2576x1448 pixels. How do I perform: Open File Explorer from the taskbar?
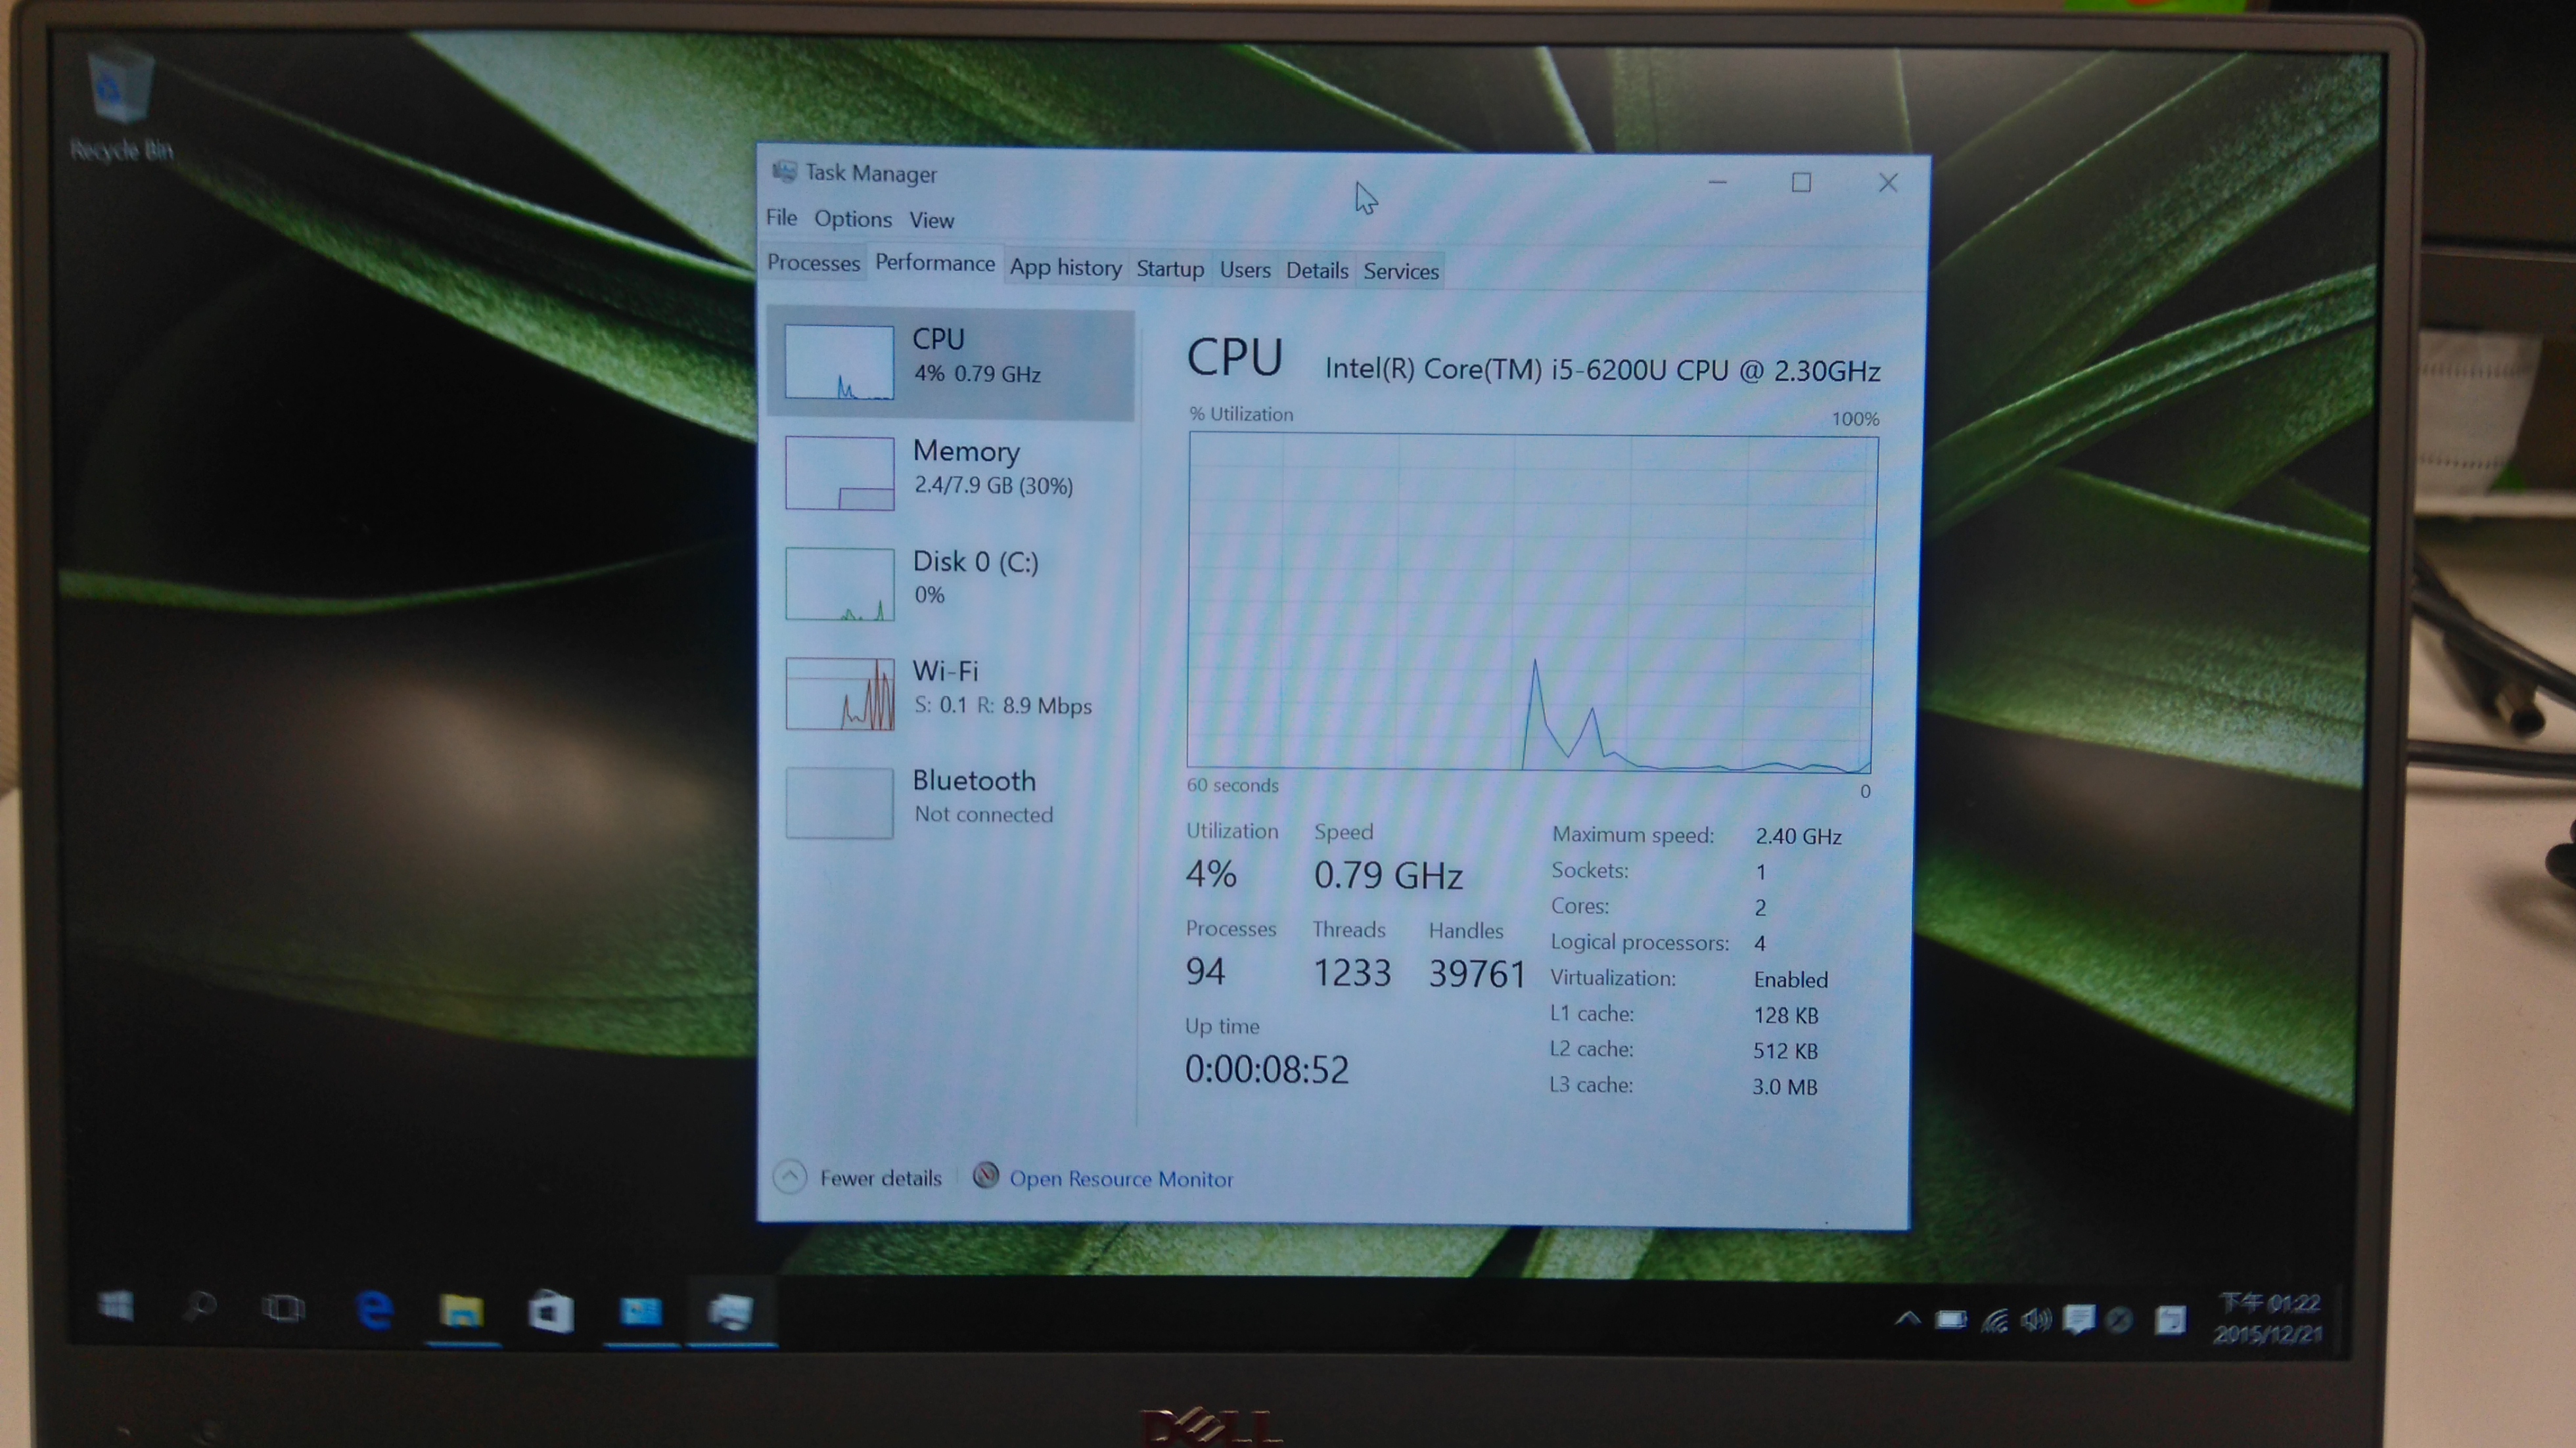pos(461,1311)
